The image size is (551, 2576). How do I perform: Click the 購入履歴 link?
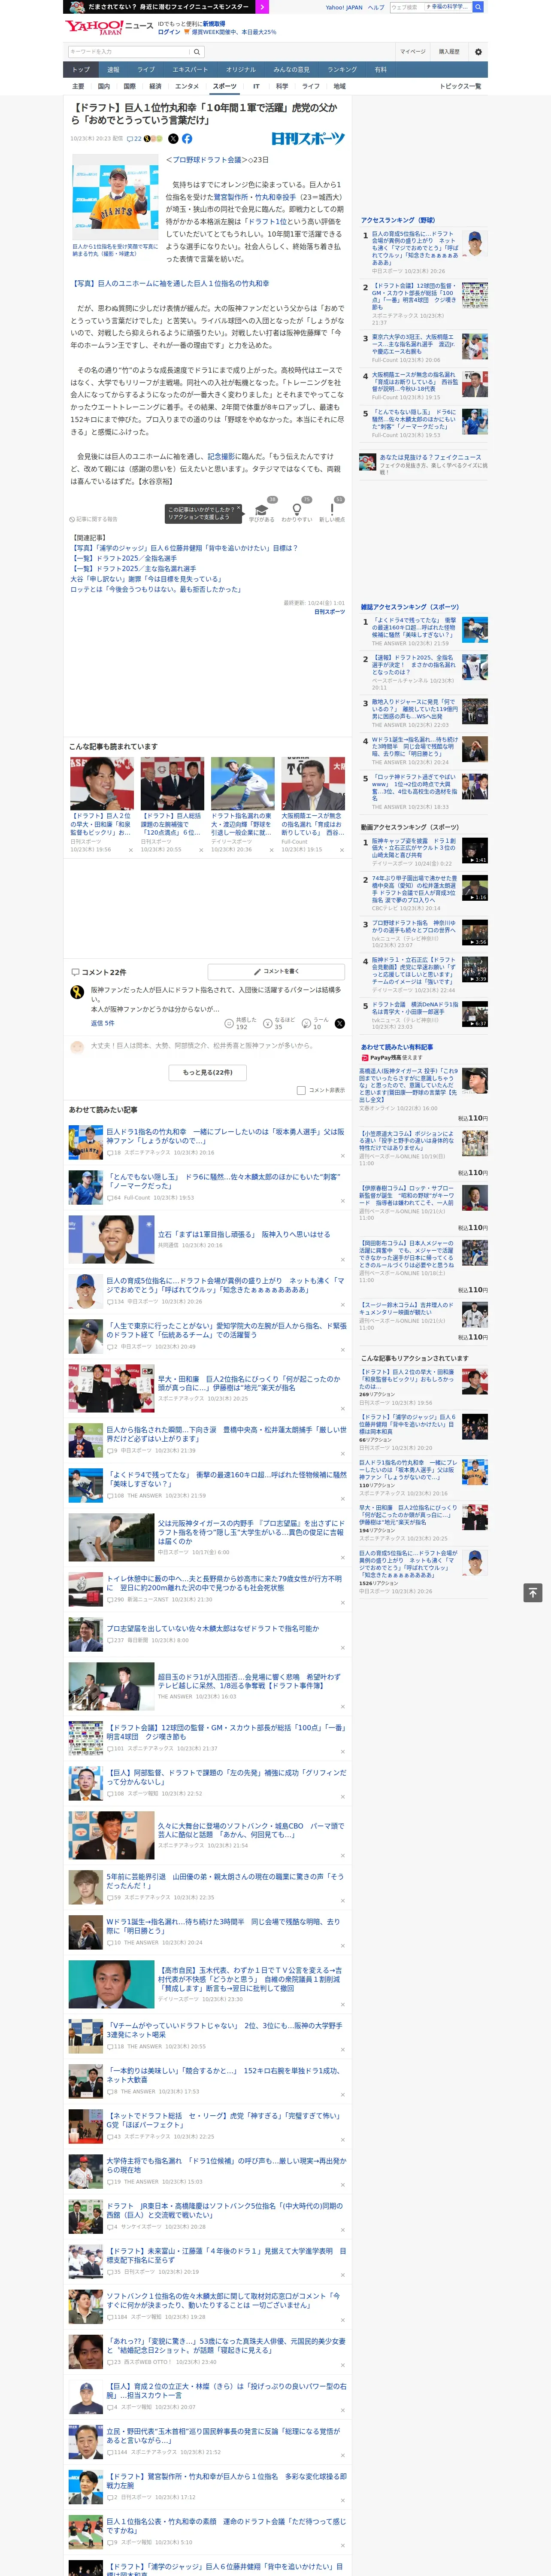point(449,51)
